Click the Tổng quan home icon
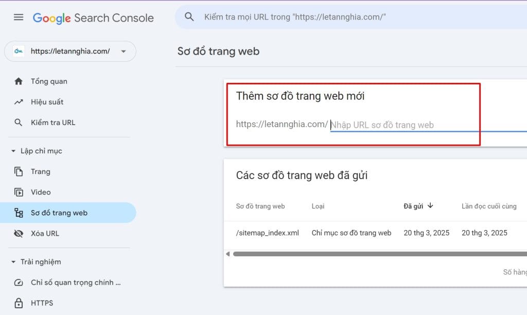527x315 pixels. click(x=19, y=81)
